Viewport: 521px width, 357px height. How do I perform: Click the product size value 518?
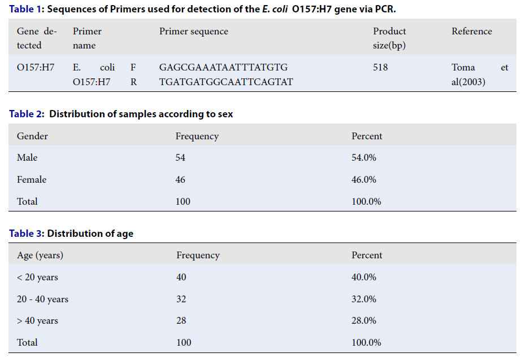(380, 68)
